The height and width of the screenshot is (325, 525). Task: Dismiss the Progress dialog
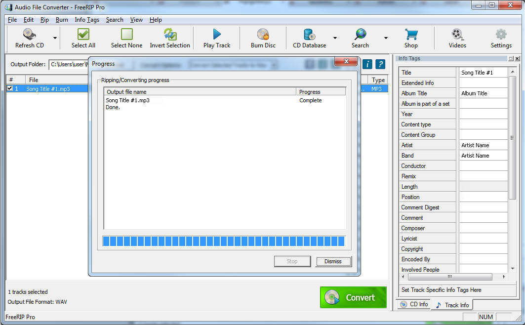coord(333,261)
